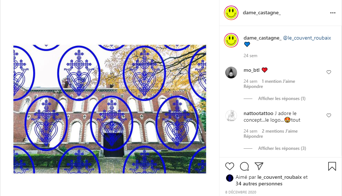Screen dimensions: 342x196
Task: Open the smiley avatar in the post header
Action: (231, 13)
